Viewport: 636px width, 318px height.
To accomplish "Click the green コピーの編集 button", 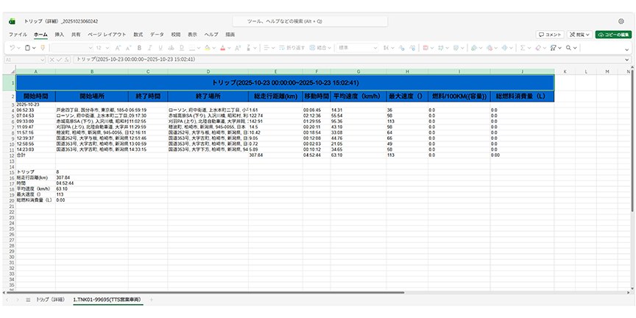I will point(614,35).
